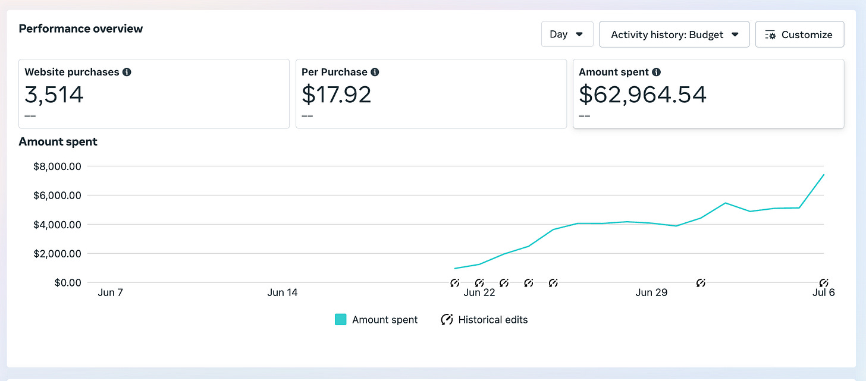Image resolution: width=866 pixels, height=381 pixels.
Task: Click historical edit marker after Jun 29
Action: point(701,283)
